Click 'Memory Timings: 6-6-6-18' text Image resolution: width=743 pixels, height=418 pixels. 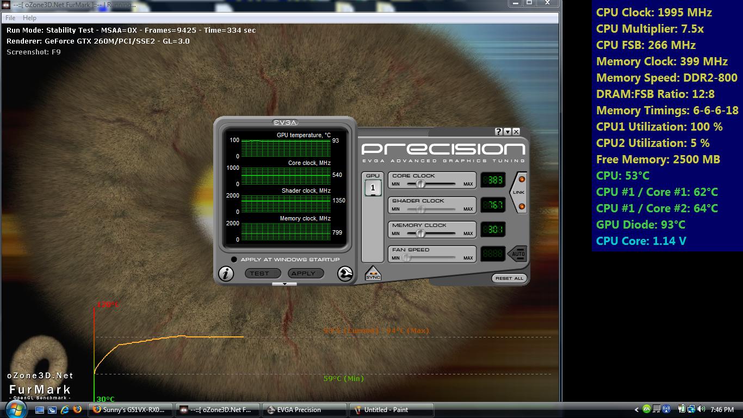click(x=667, y=110)
